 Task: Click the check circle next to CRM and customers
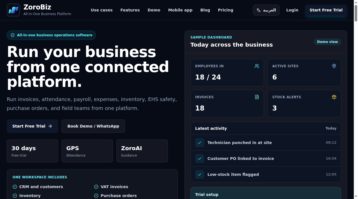pos(15,187)
